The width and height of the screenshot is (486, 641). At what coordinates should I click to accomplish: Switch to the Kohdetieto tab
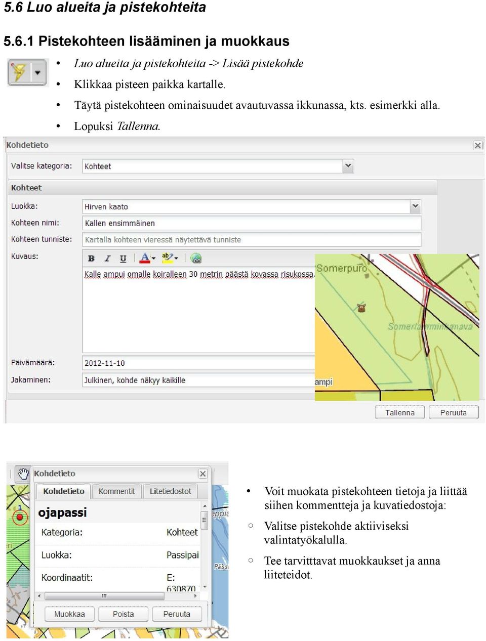(64, 491)
